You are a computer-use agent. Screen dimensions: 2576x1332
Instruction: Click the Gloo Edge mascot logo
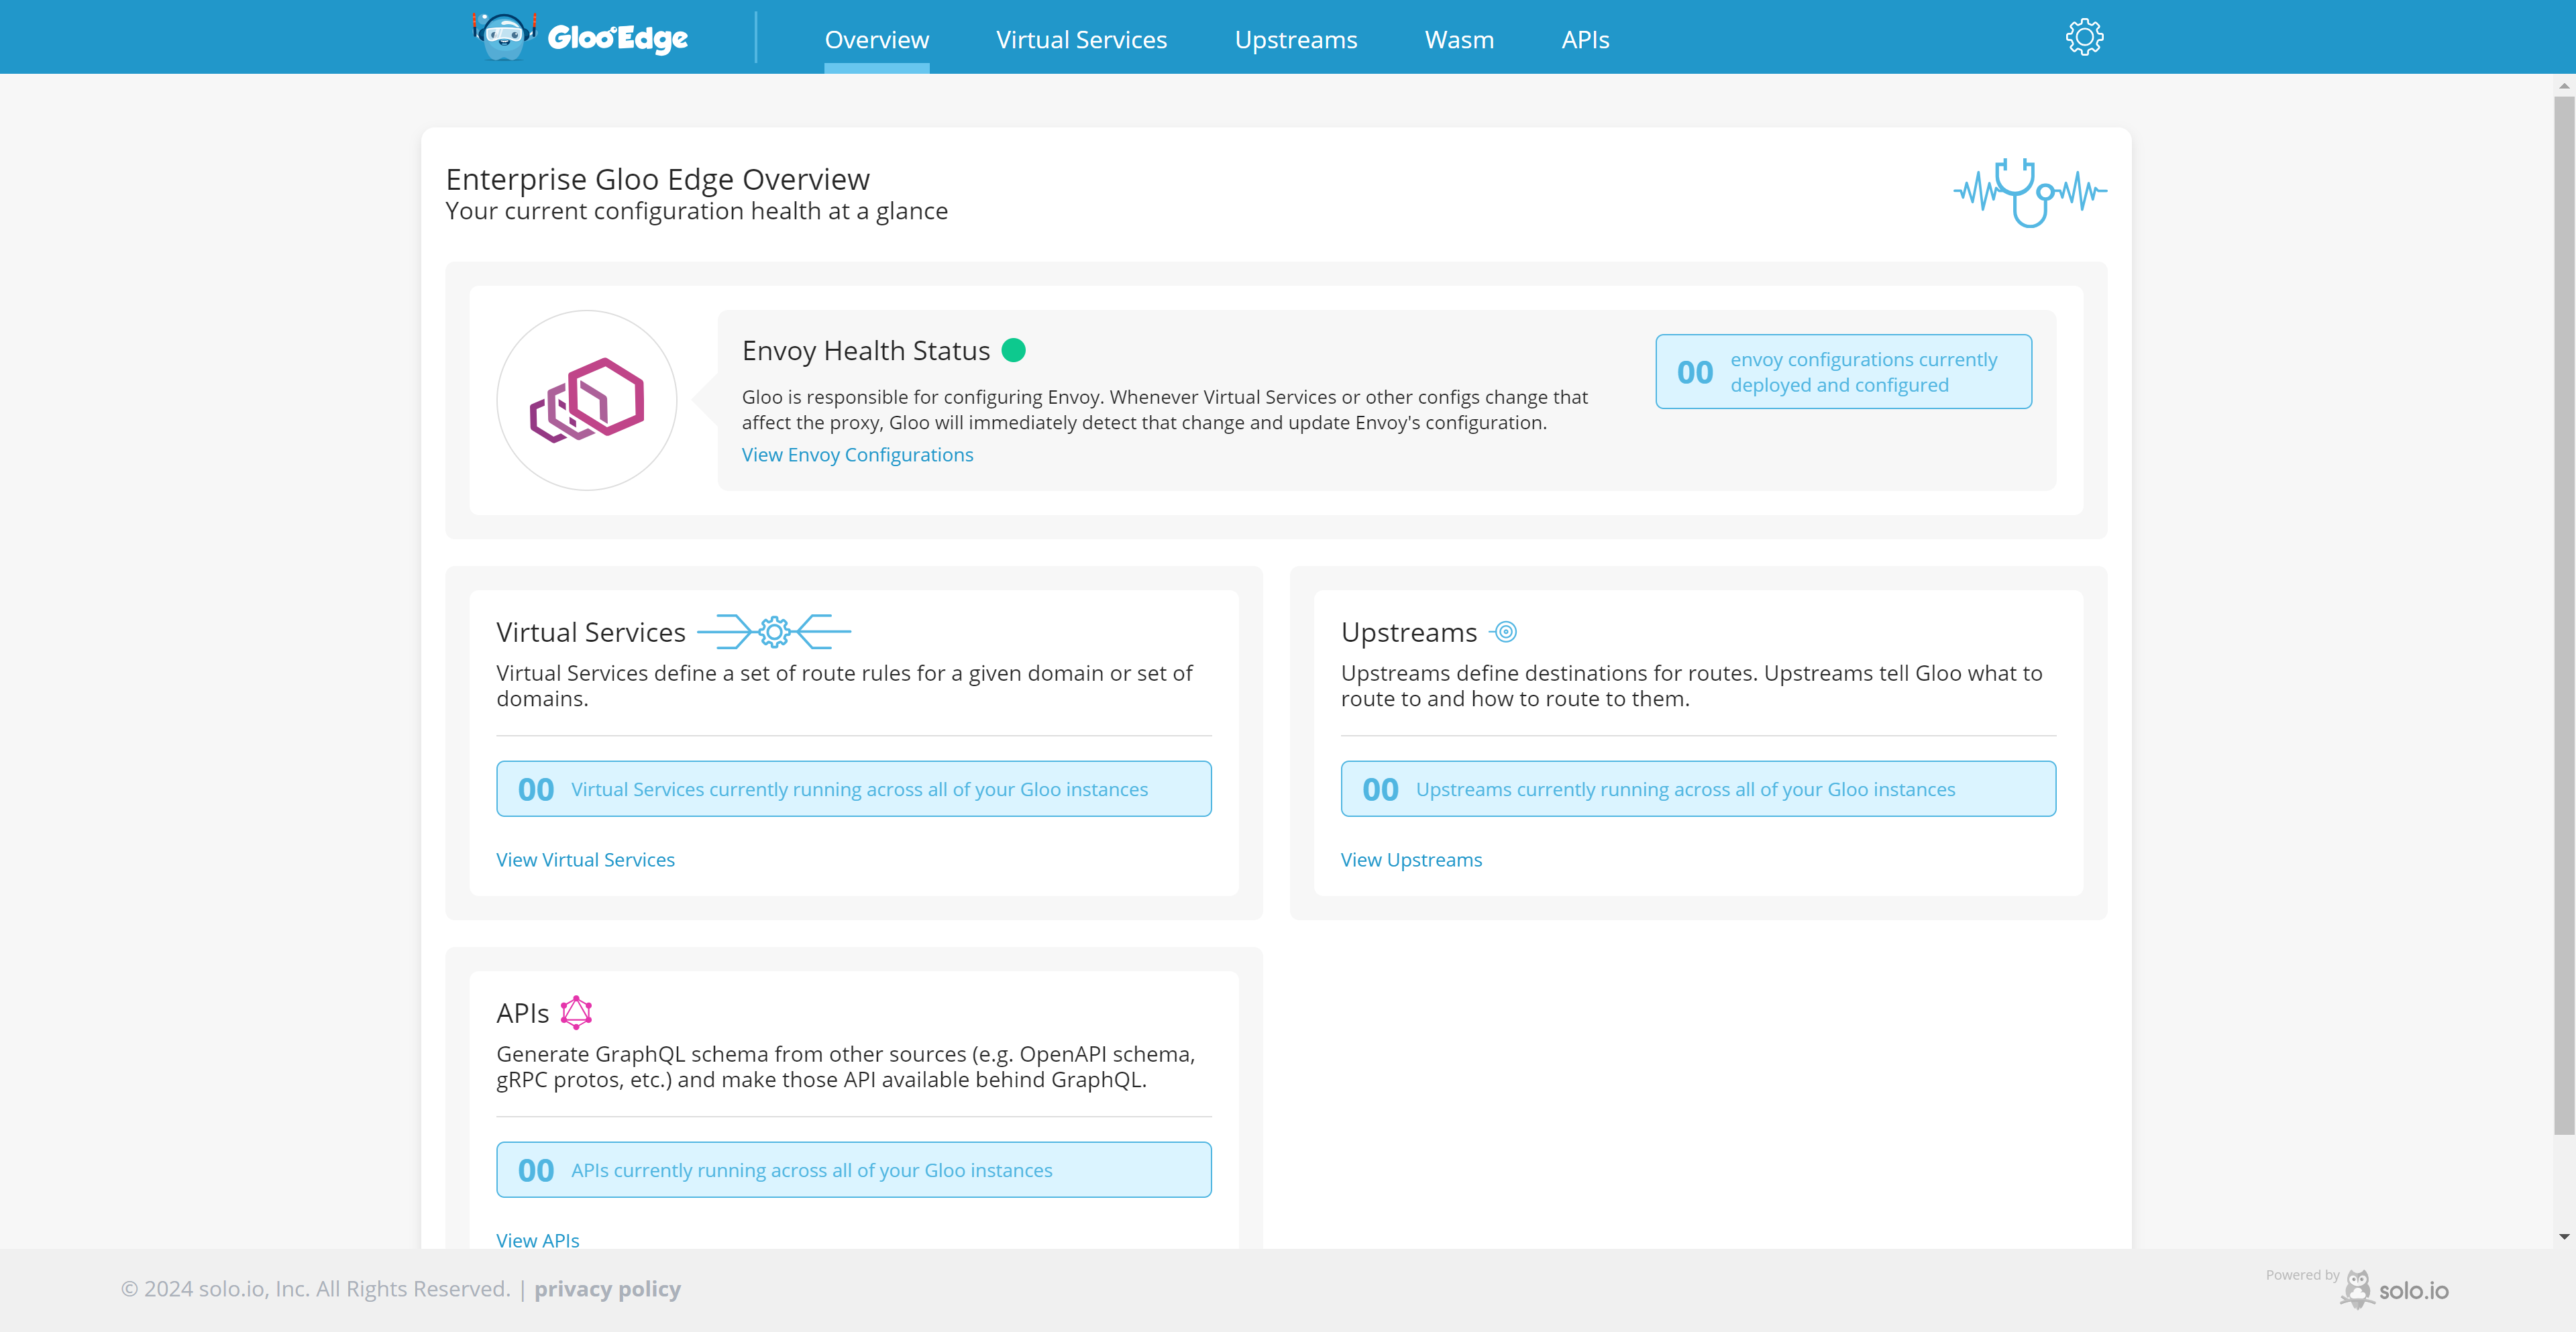(504, 37)
